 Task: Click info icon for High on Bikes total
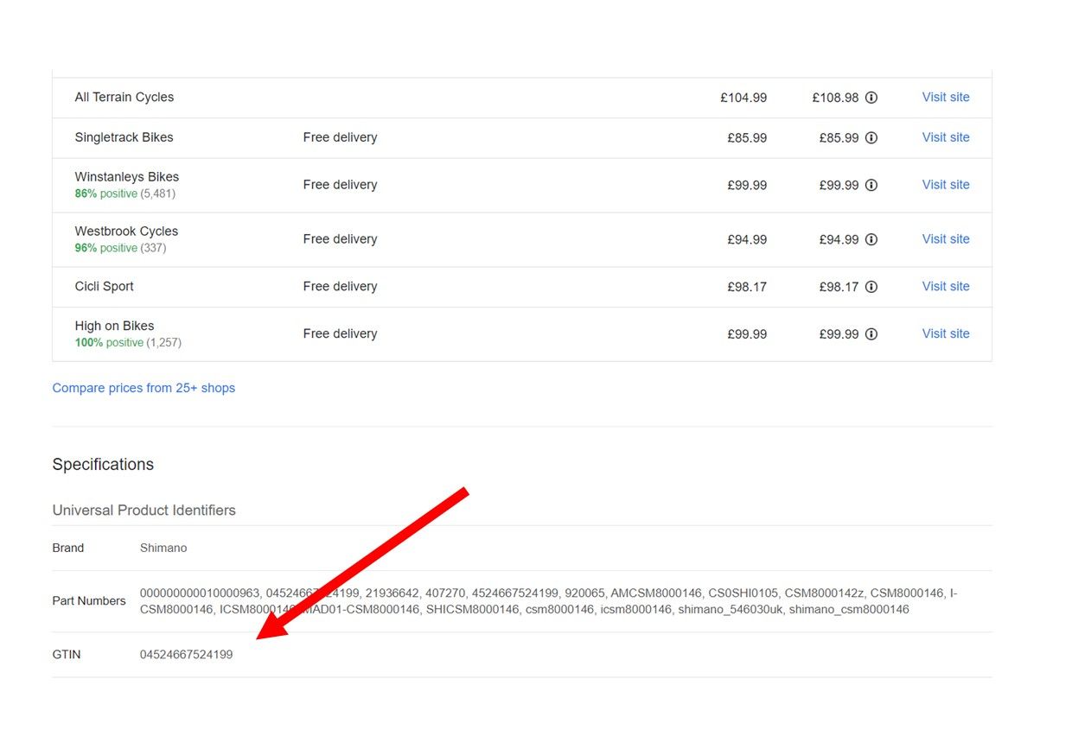tap(871, 334)
